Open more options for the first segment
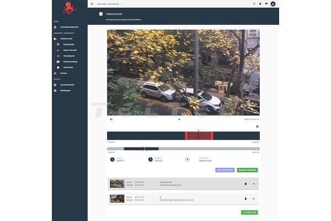The image size is (331, 221). coord(254,183)
